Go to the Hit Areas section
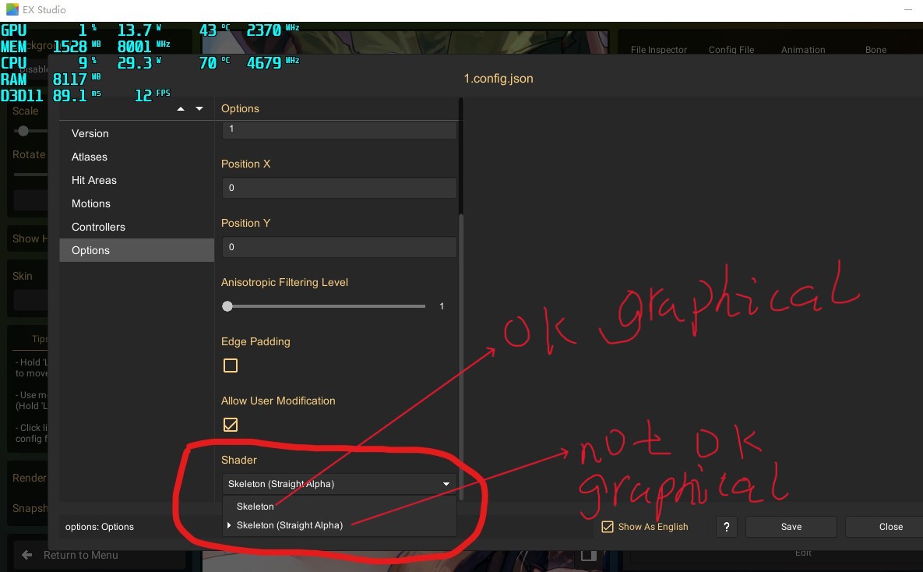Screen dimensions: 923x572 pos(136,180)
